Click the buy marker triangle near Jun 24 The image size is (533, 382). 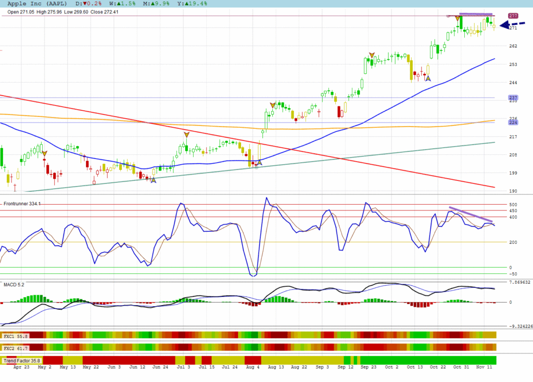tap(153, 180)
